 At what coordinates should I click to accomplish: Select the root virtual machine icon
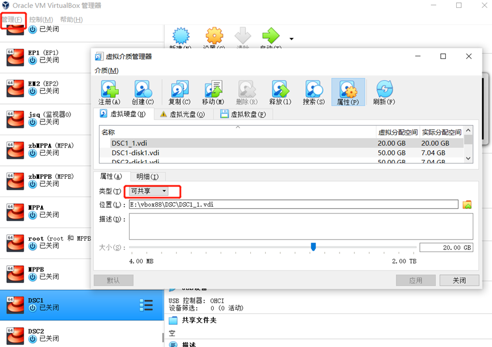tap(15, 243)
